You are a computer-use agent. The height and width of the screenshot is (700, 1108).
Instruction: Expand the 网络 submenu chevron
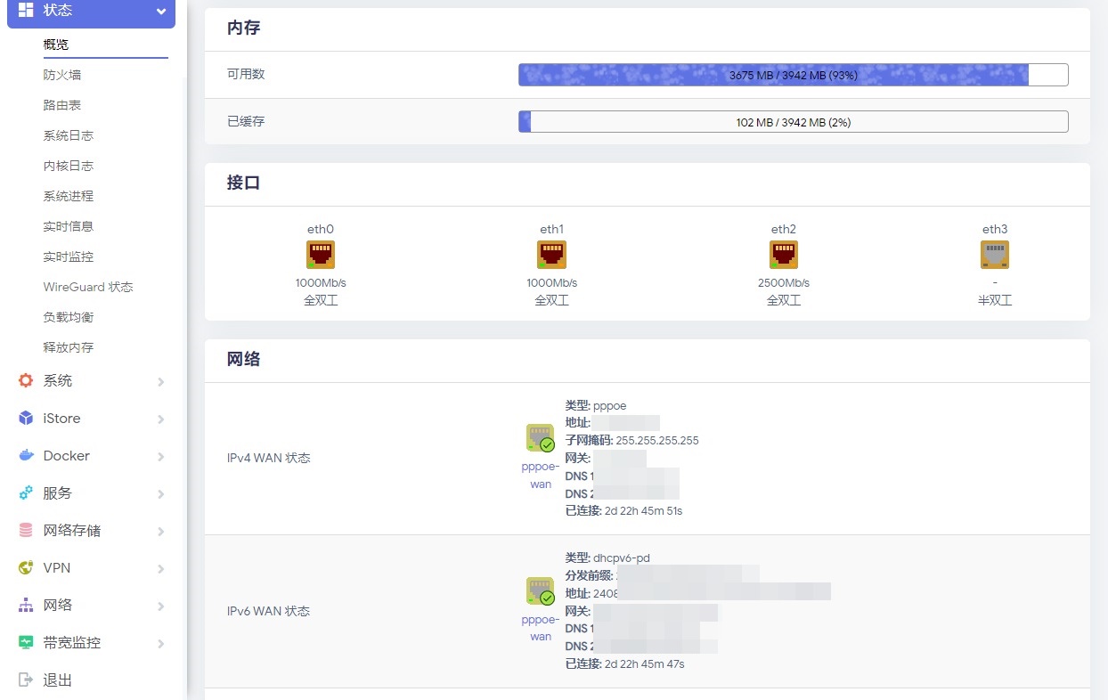(161, 605)
